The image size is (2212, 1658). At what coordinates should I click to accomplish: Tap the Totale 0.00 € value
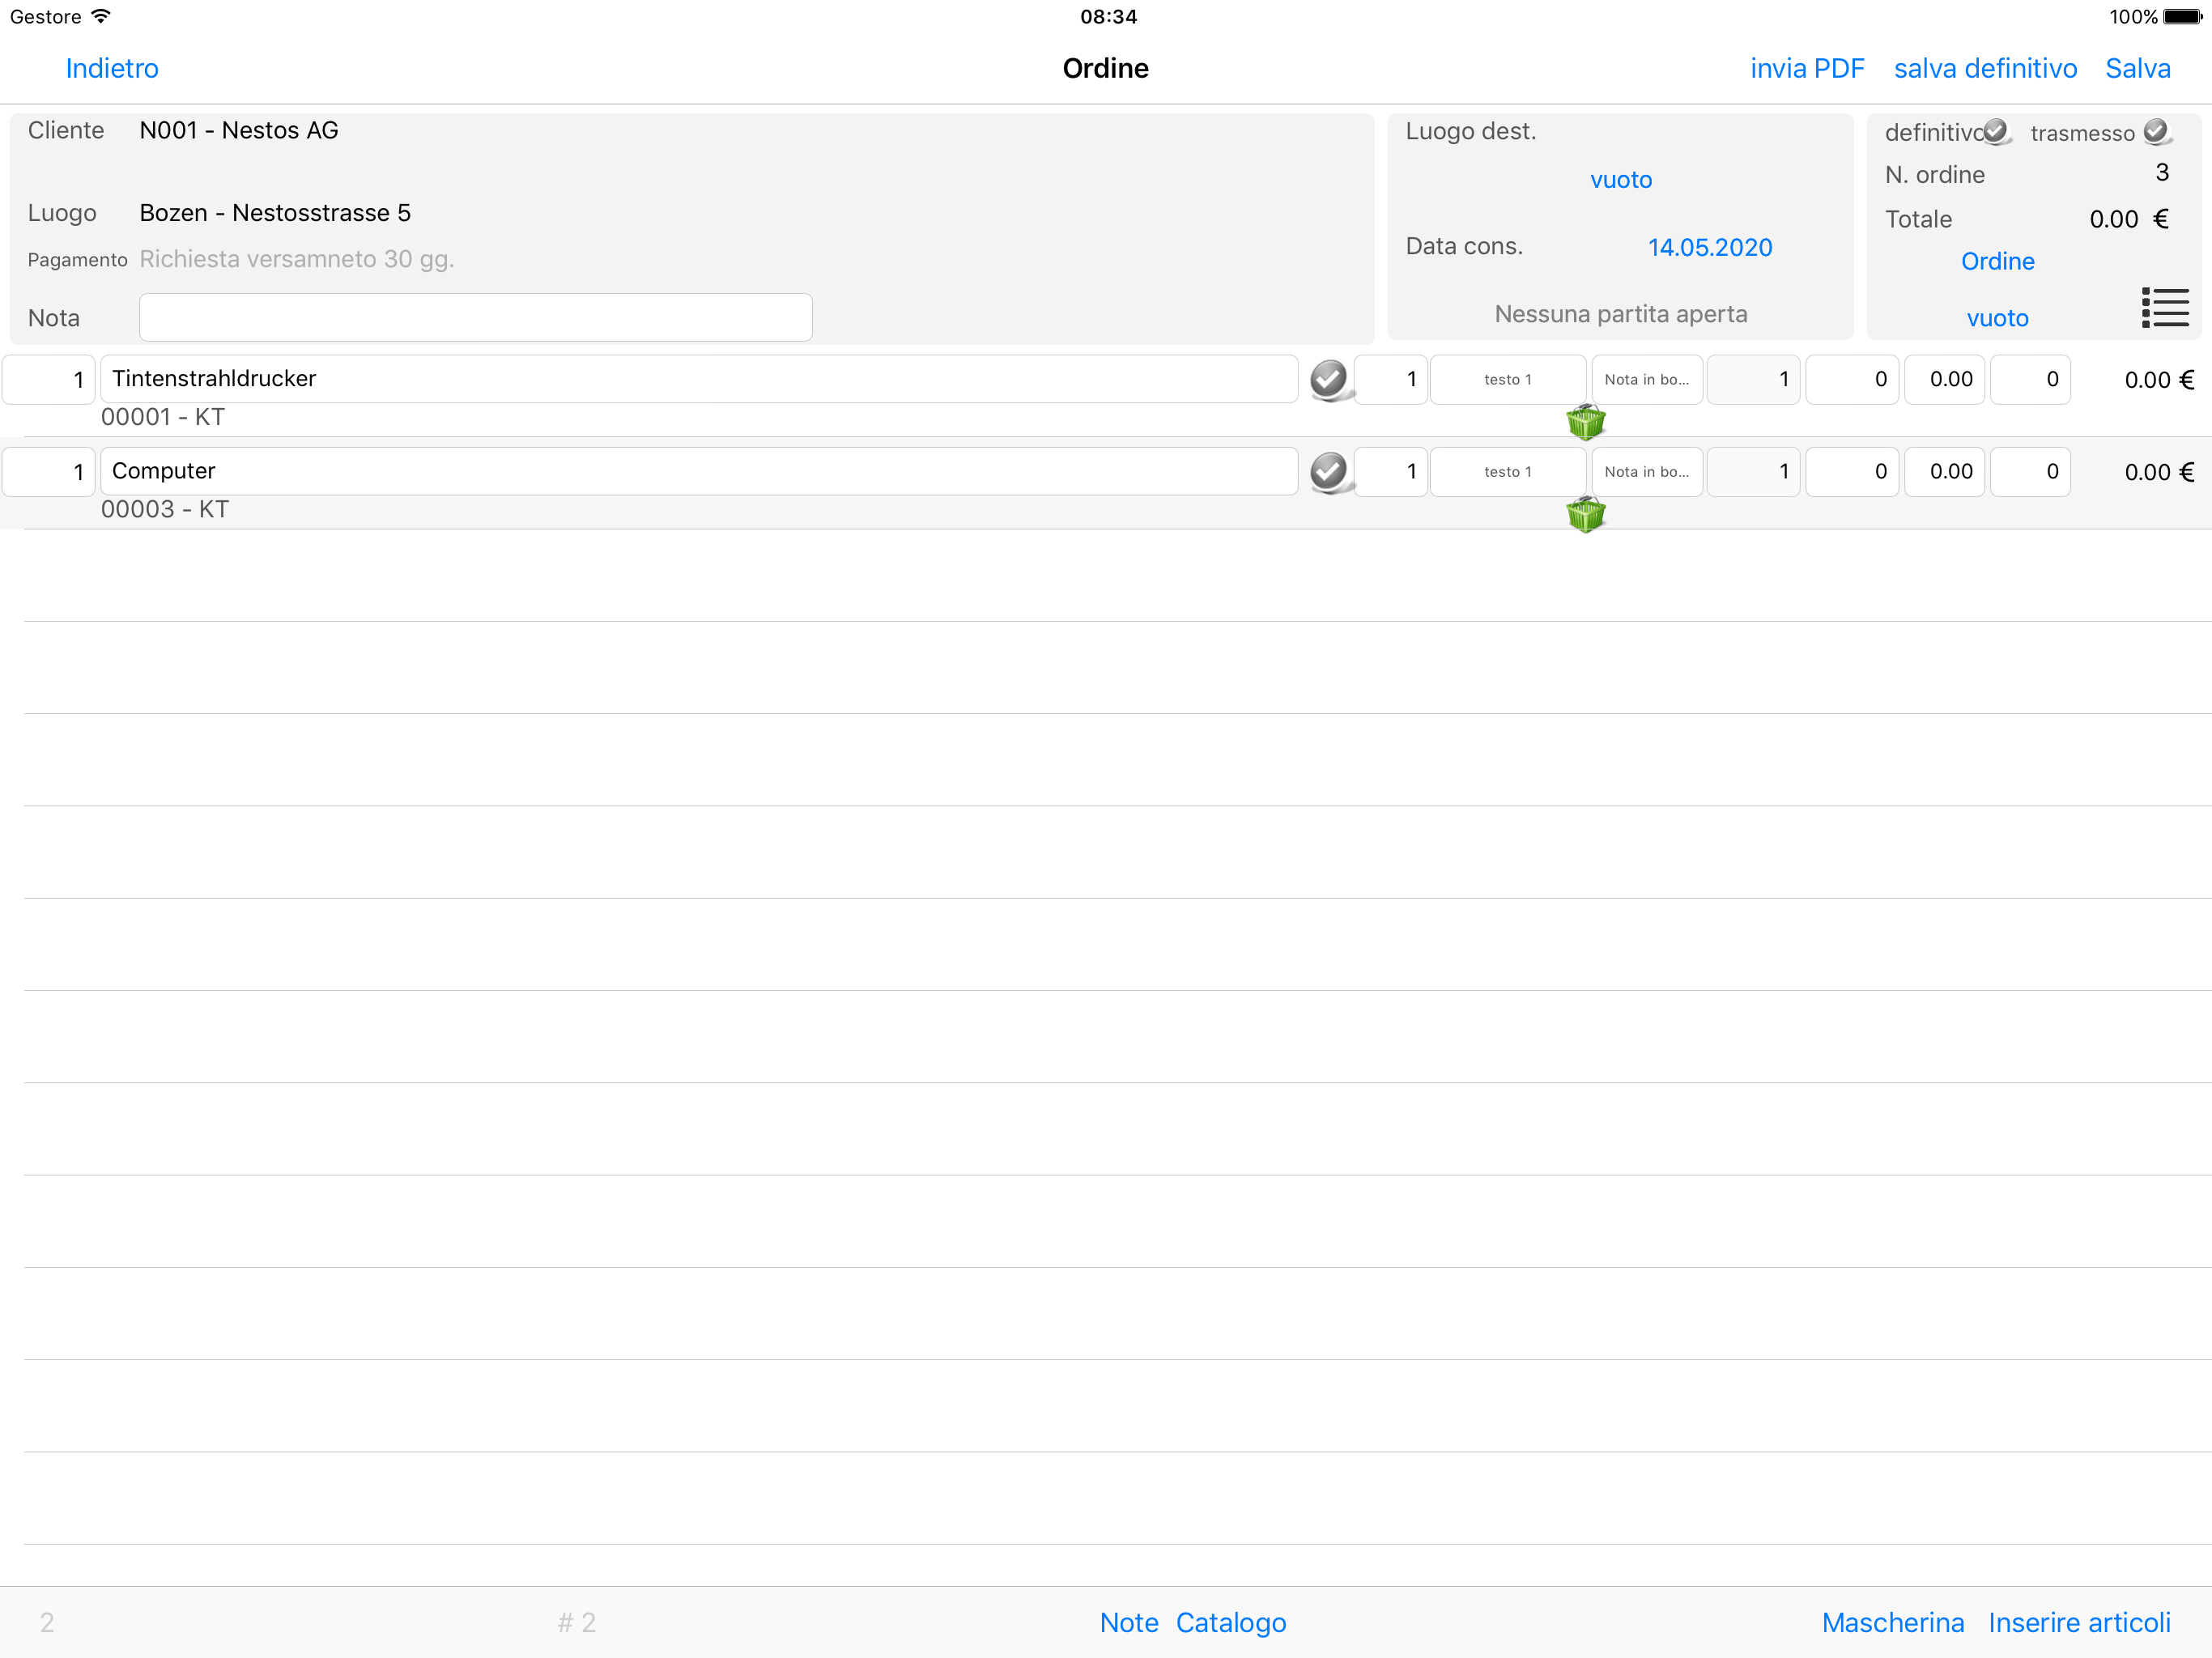pos(2129,219)
